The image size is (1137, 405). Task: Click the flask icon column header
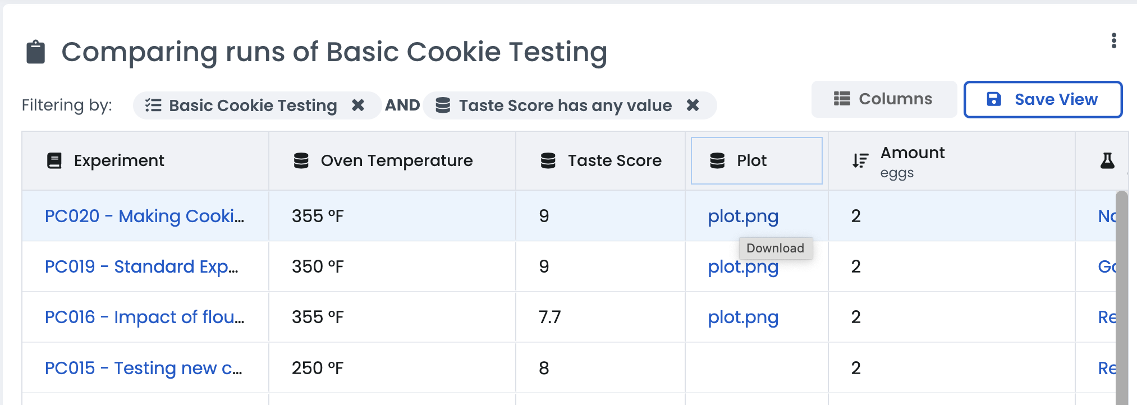(1107, 160)
